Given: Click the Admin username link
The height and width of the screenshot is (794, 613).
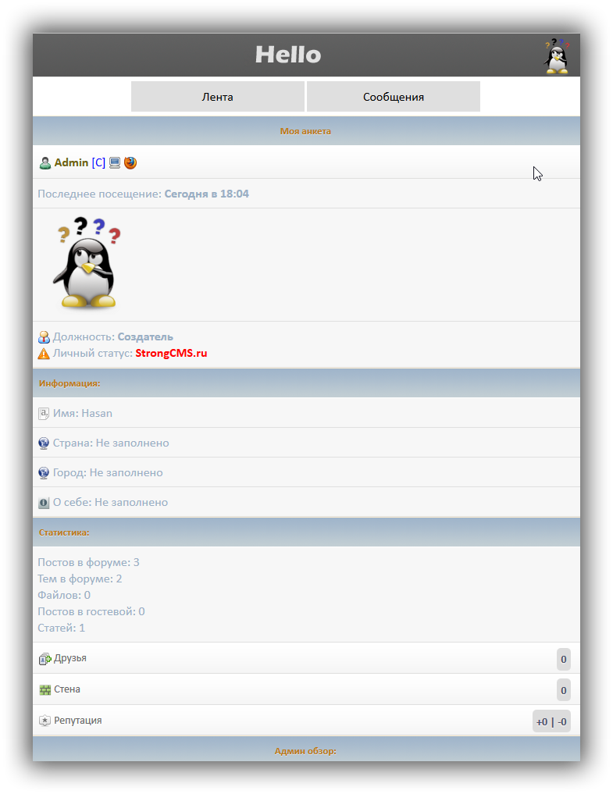Looking at the screenshot, I should 71,163.
